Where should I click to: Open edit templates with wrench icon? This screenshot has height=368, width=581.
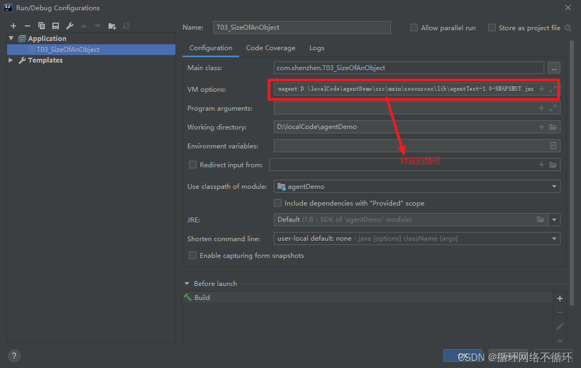click(69, 25)
